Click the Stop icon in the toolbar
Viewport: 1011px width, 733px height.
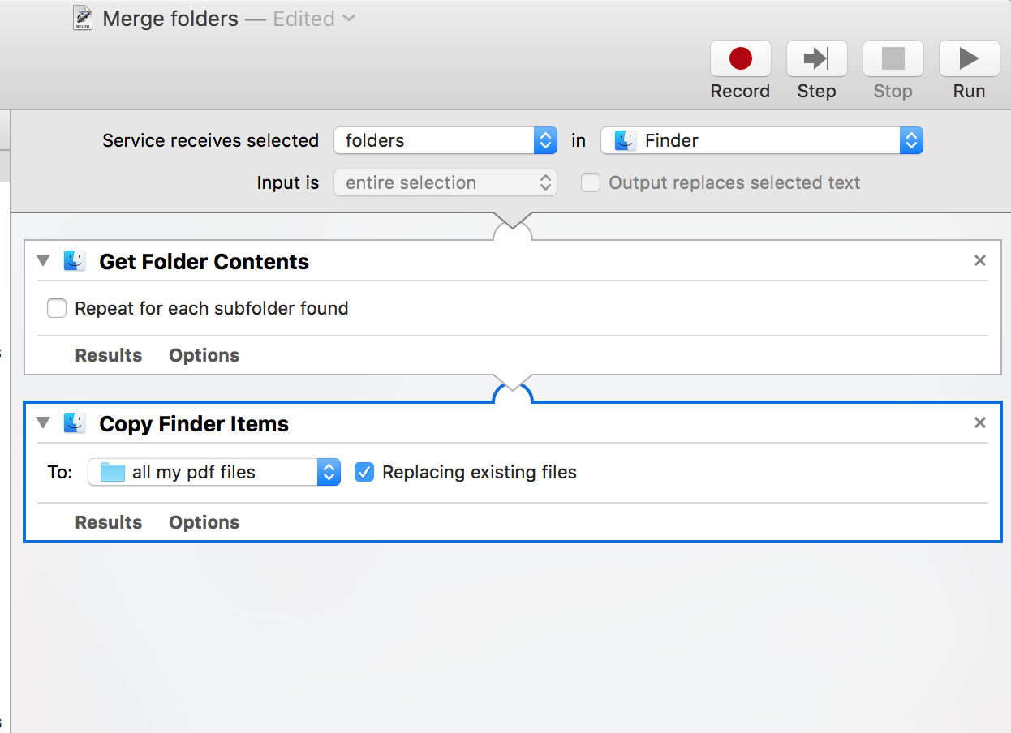click(x=892, y=58)
